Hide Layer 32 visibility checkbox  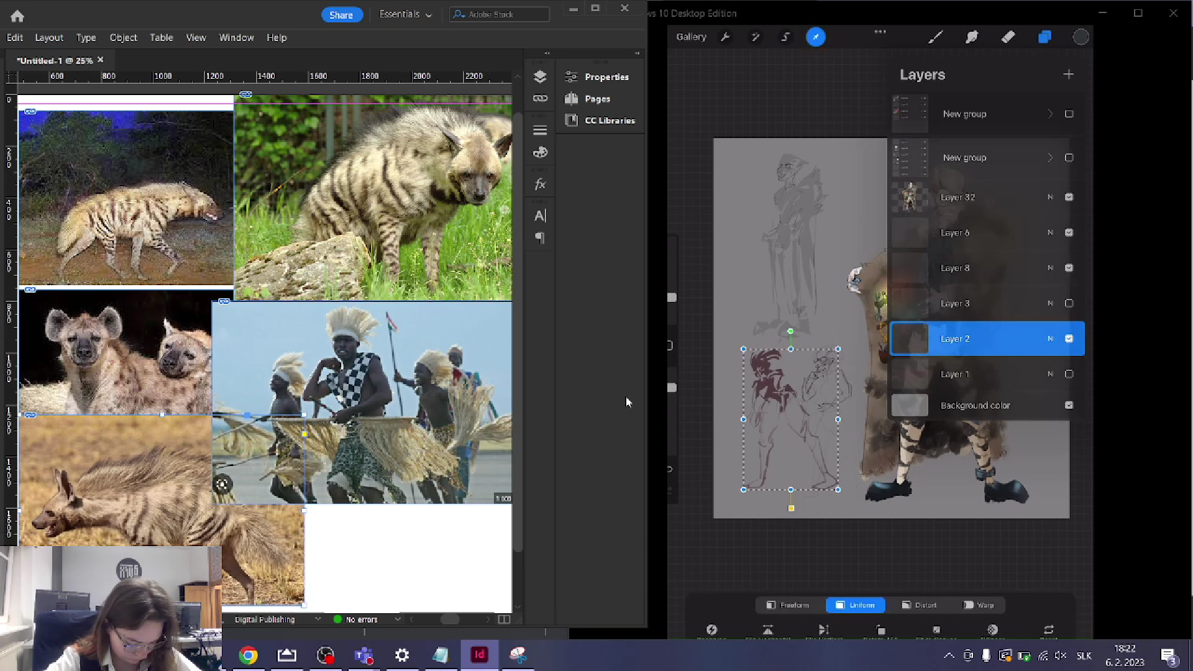(1069, 197)
